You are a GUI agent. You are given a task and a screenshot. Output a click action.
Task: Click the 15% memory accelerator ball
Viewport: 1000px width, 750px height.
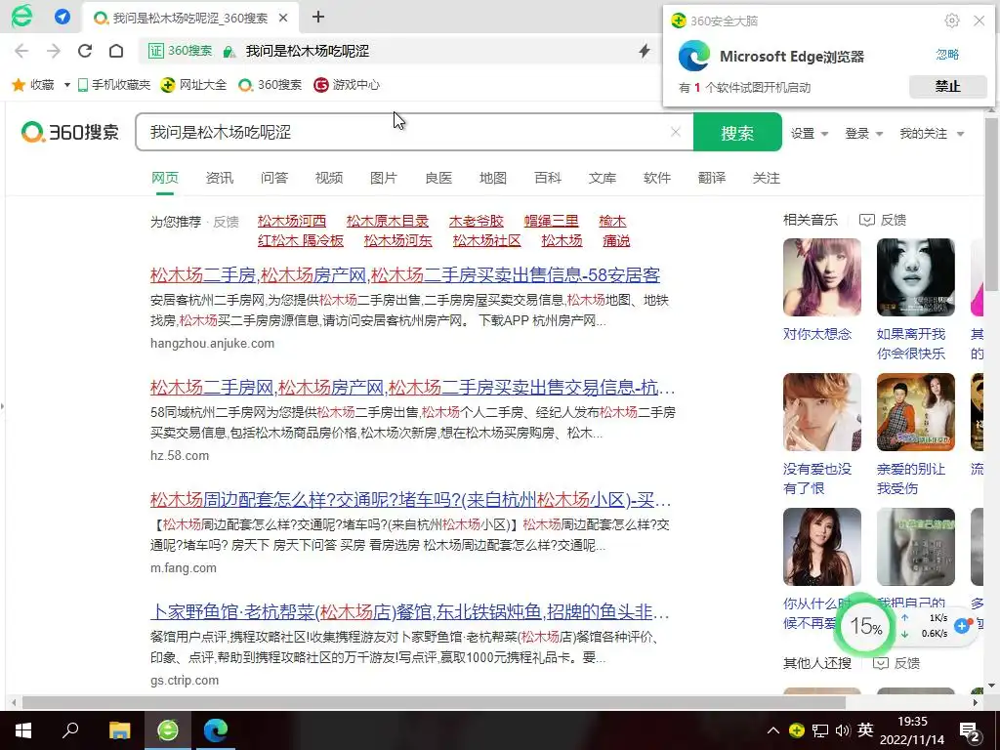pos(865,626)
